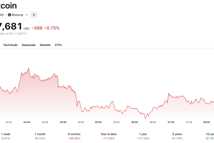The height and width of the screenshot is (143, 214).
Task: Switch chart to 6 months range
Action: click(74, 136)
